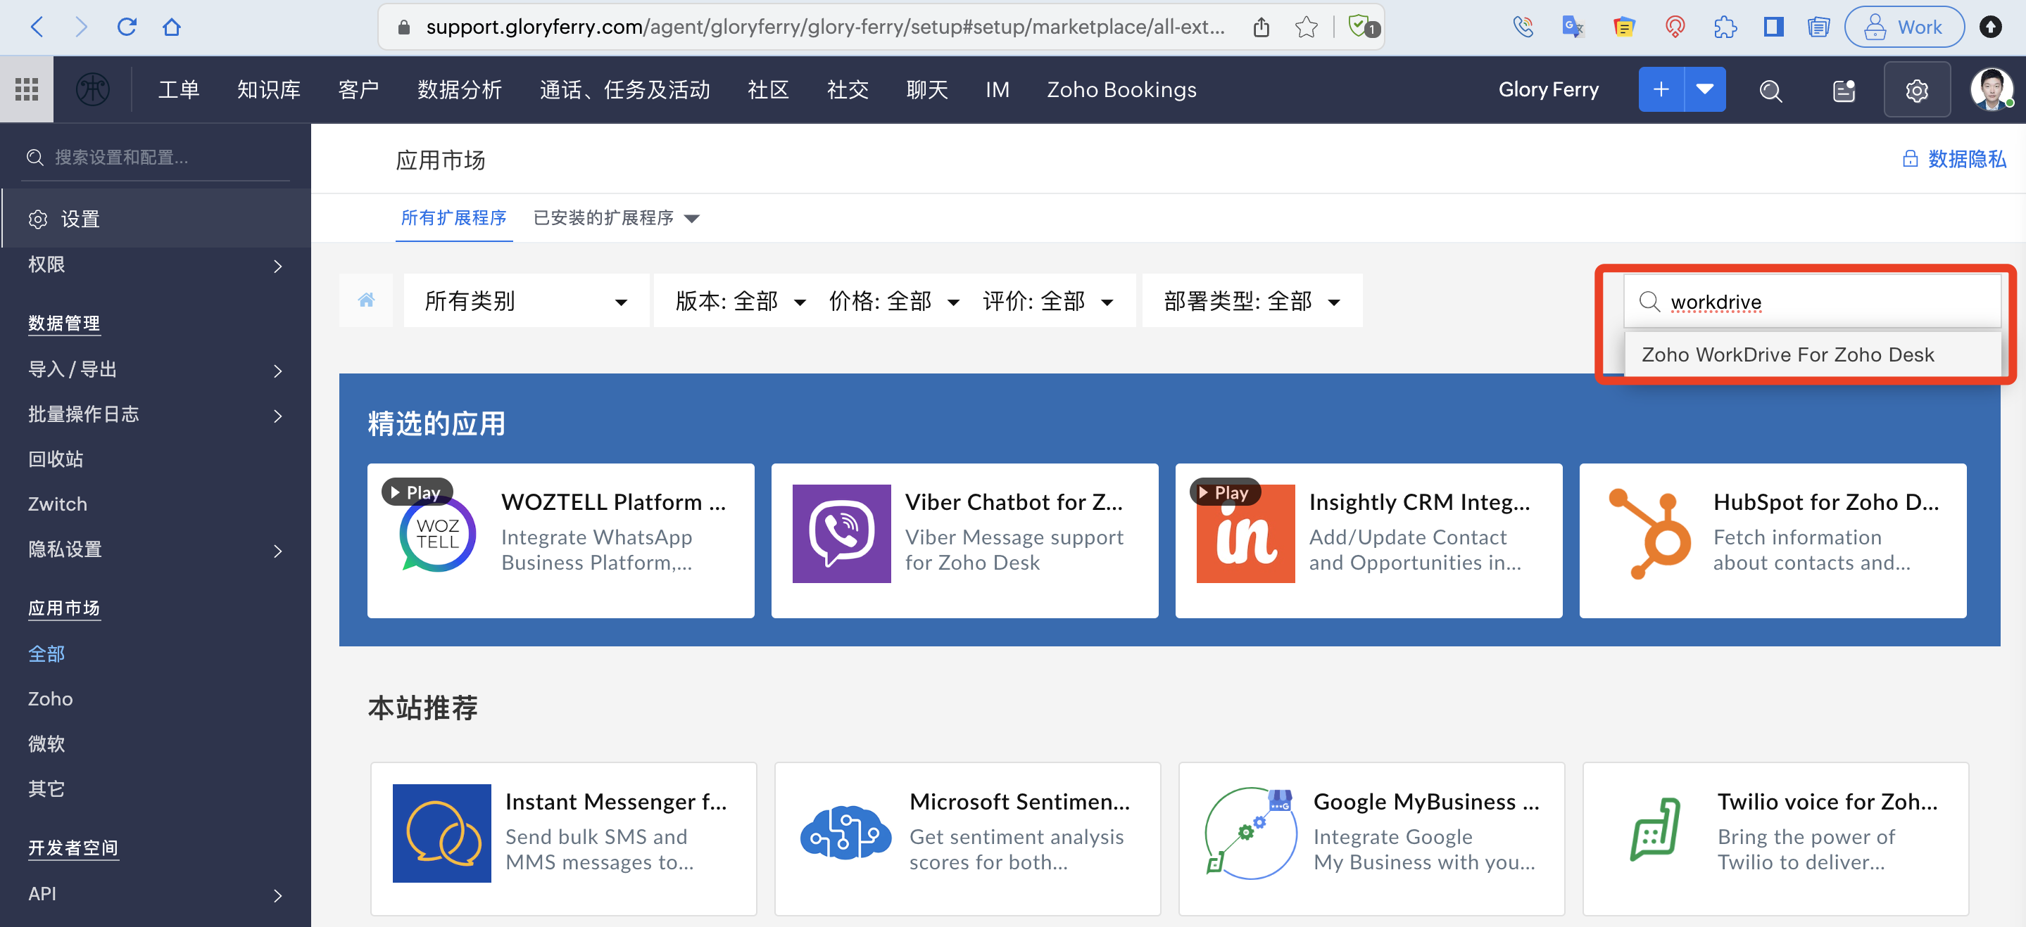2026x927 pixels.
Task: Open the 所有类别 category dropdown
Action: pos(526,301)
